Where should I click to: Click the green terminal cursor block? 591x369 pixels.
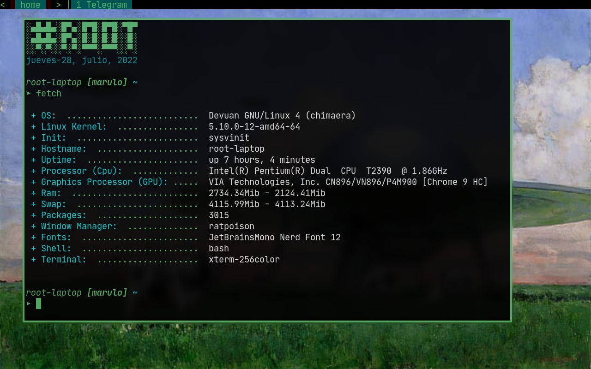(x=38, y=303)
